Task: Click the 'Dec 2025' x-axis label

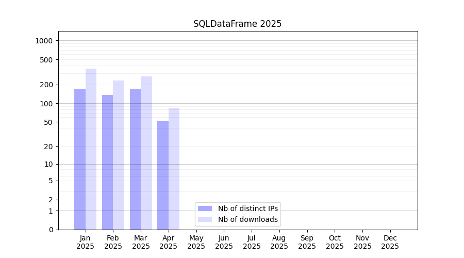Action: [x=390, y=242]
